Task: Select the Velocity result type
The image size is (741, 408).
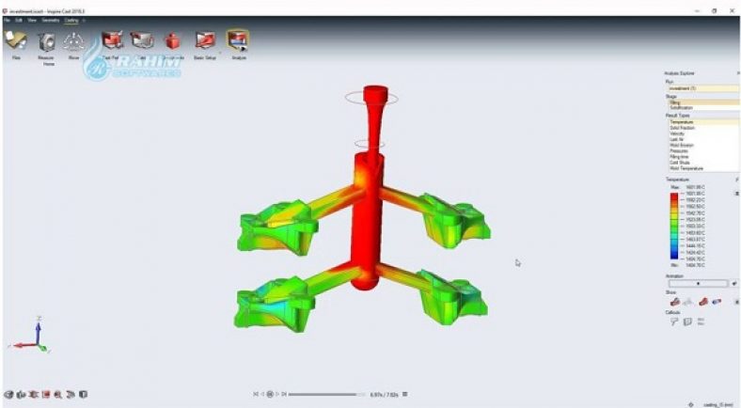Action: [x=702, y=133]
